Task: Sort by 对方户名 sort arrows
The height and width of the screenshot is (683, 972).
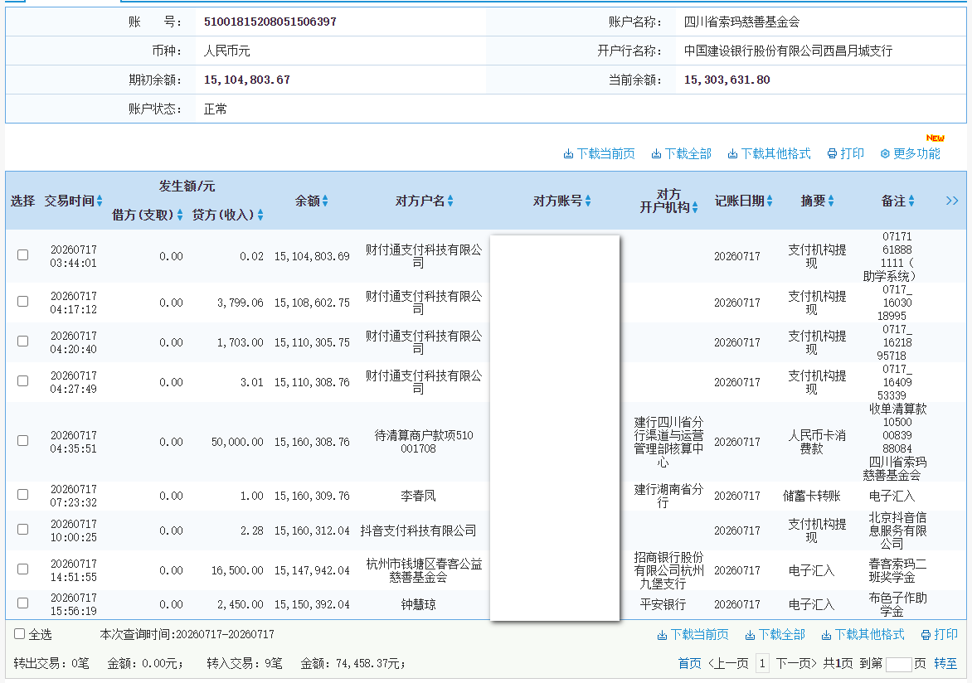Action: coord(450,201)
